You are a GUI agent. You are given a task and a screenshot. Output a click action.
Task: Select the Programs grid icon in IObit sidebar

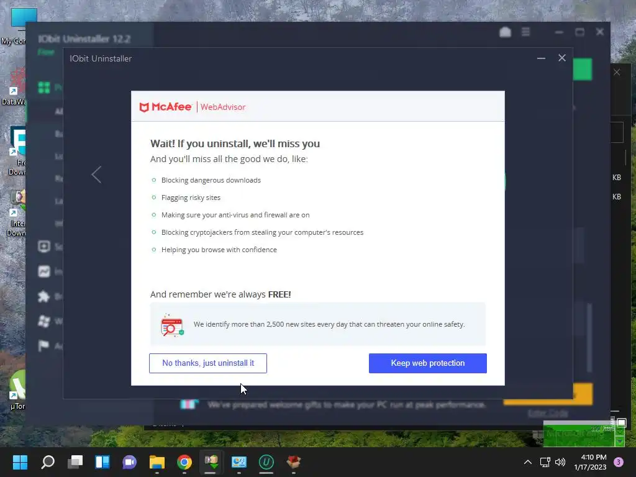pyautogui.click(x=44, y=87)
